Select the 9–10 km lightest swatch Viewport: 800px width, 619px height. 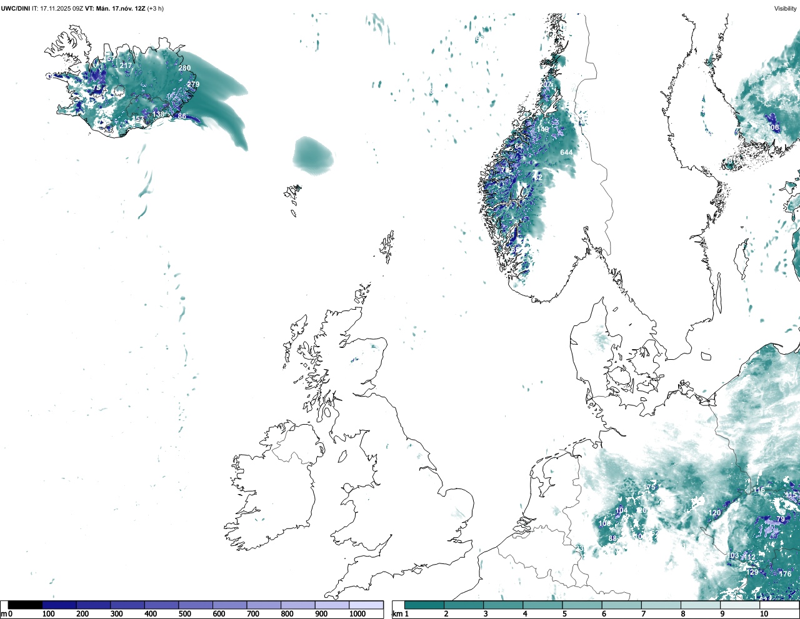click(x=739, y=605)
